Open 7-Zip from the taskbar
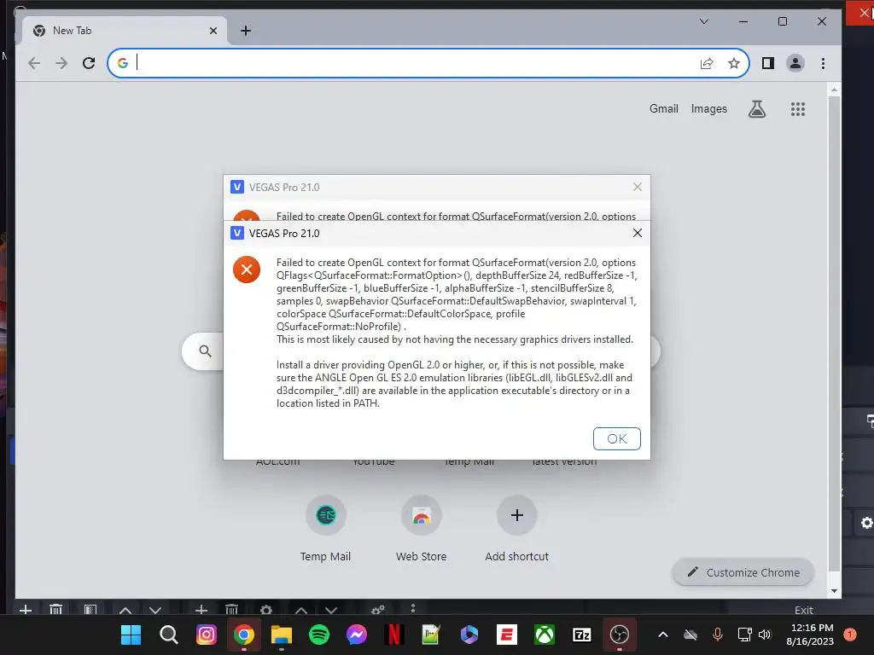 (582, 635)
